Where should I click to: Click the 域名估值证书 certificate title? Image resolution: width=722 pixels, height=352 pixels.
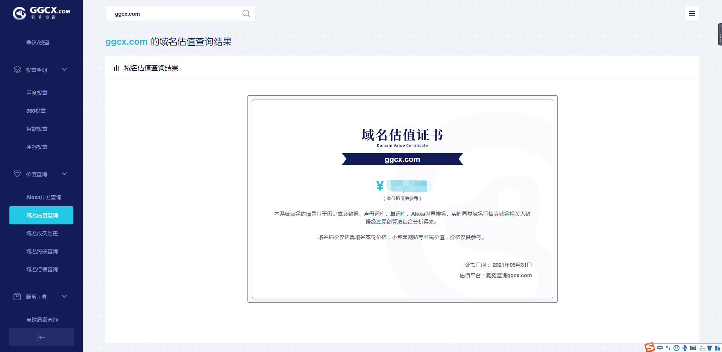point(402,135)
